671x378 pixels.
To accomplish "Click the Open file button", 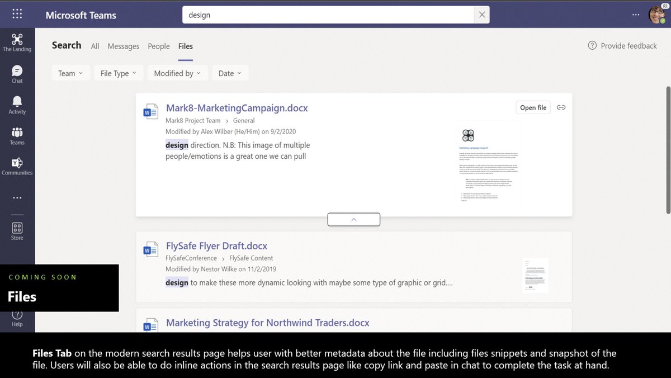I will (533, 107).
